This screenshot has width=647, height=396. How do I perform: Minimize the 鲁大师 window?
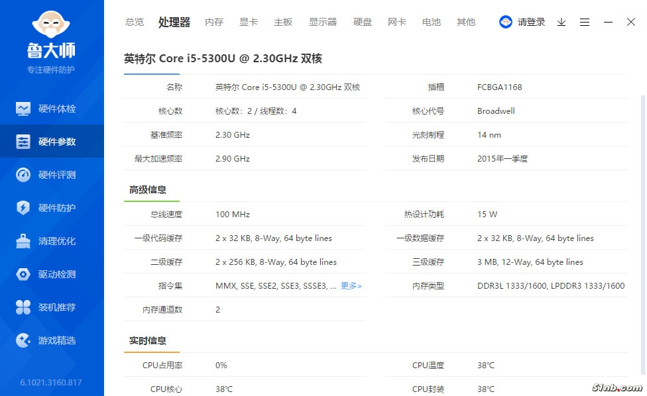[608, 22]
